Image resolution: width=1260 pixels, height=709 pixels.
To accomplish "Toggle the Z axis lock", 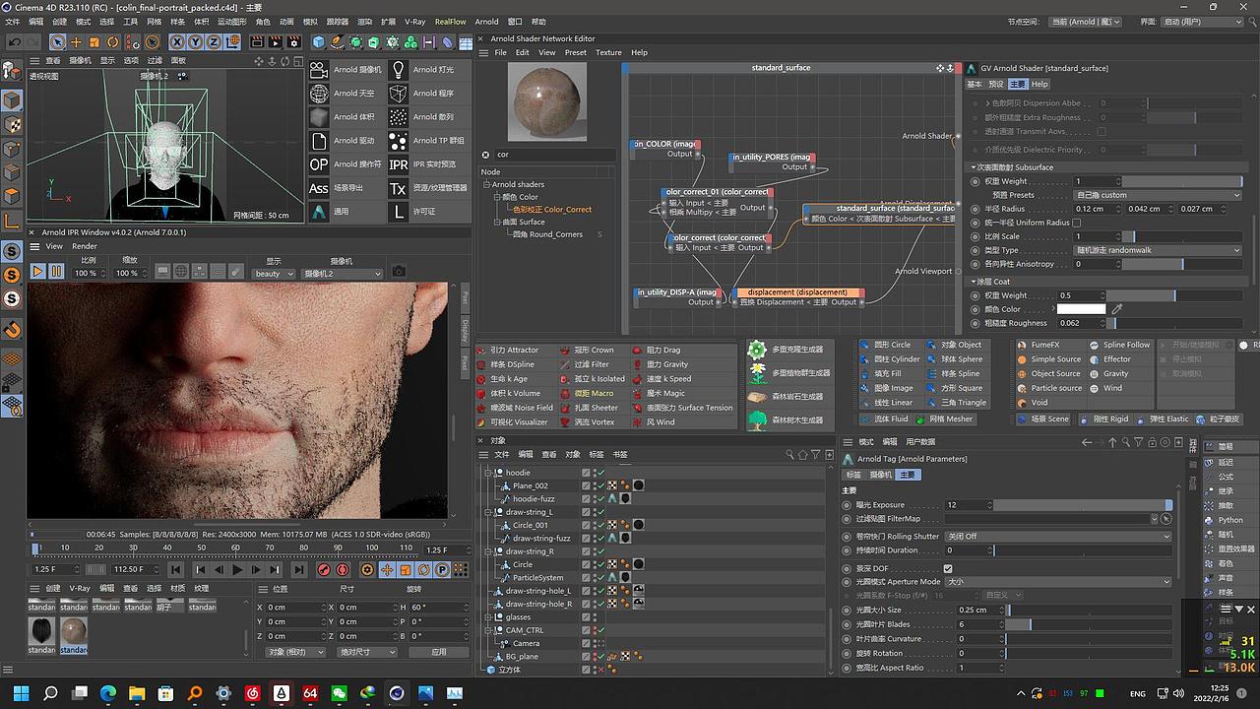I will click(213, 42).
